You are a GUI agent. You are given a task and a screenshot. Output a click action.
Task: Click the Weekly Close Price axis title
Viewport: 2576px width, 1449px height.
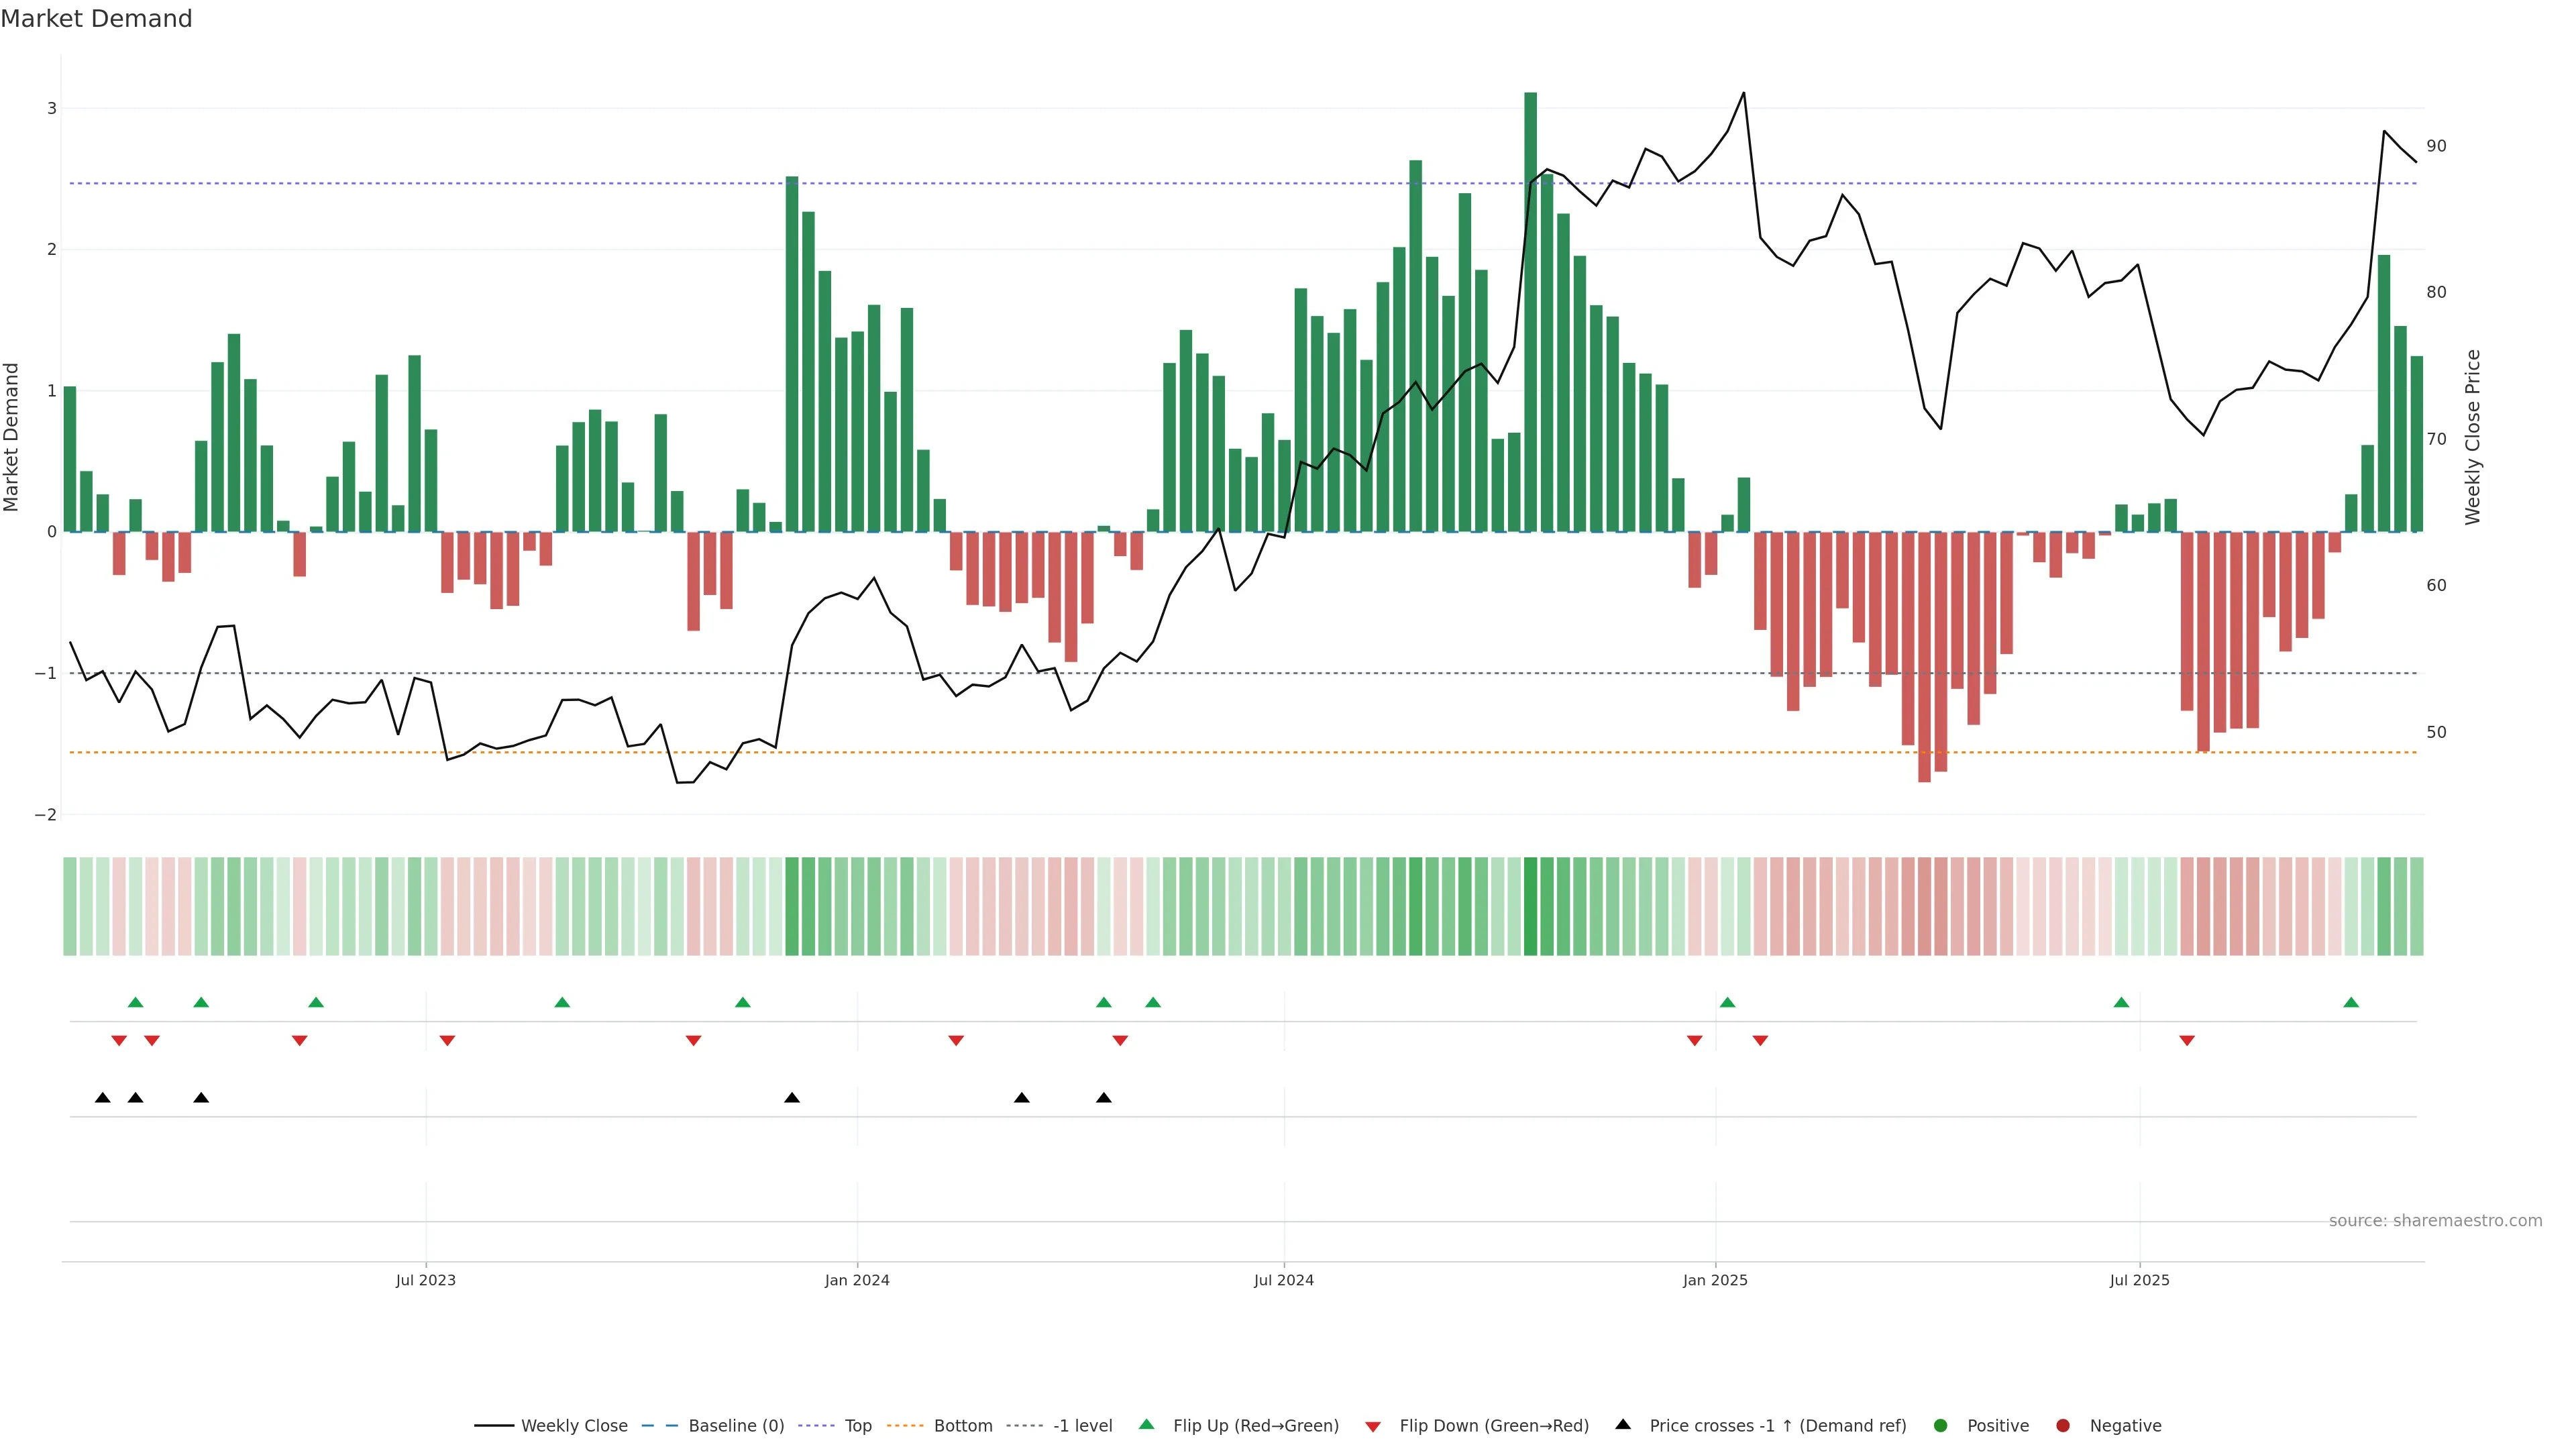pyautogui.click(x=2473, y=437)
